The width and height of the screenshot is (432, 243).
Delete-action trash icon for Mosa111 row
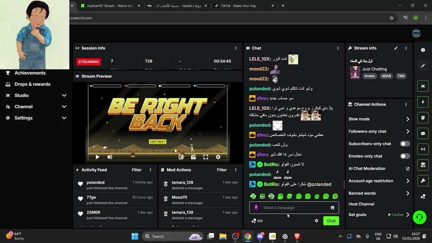[166, 199]
